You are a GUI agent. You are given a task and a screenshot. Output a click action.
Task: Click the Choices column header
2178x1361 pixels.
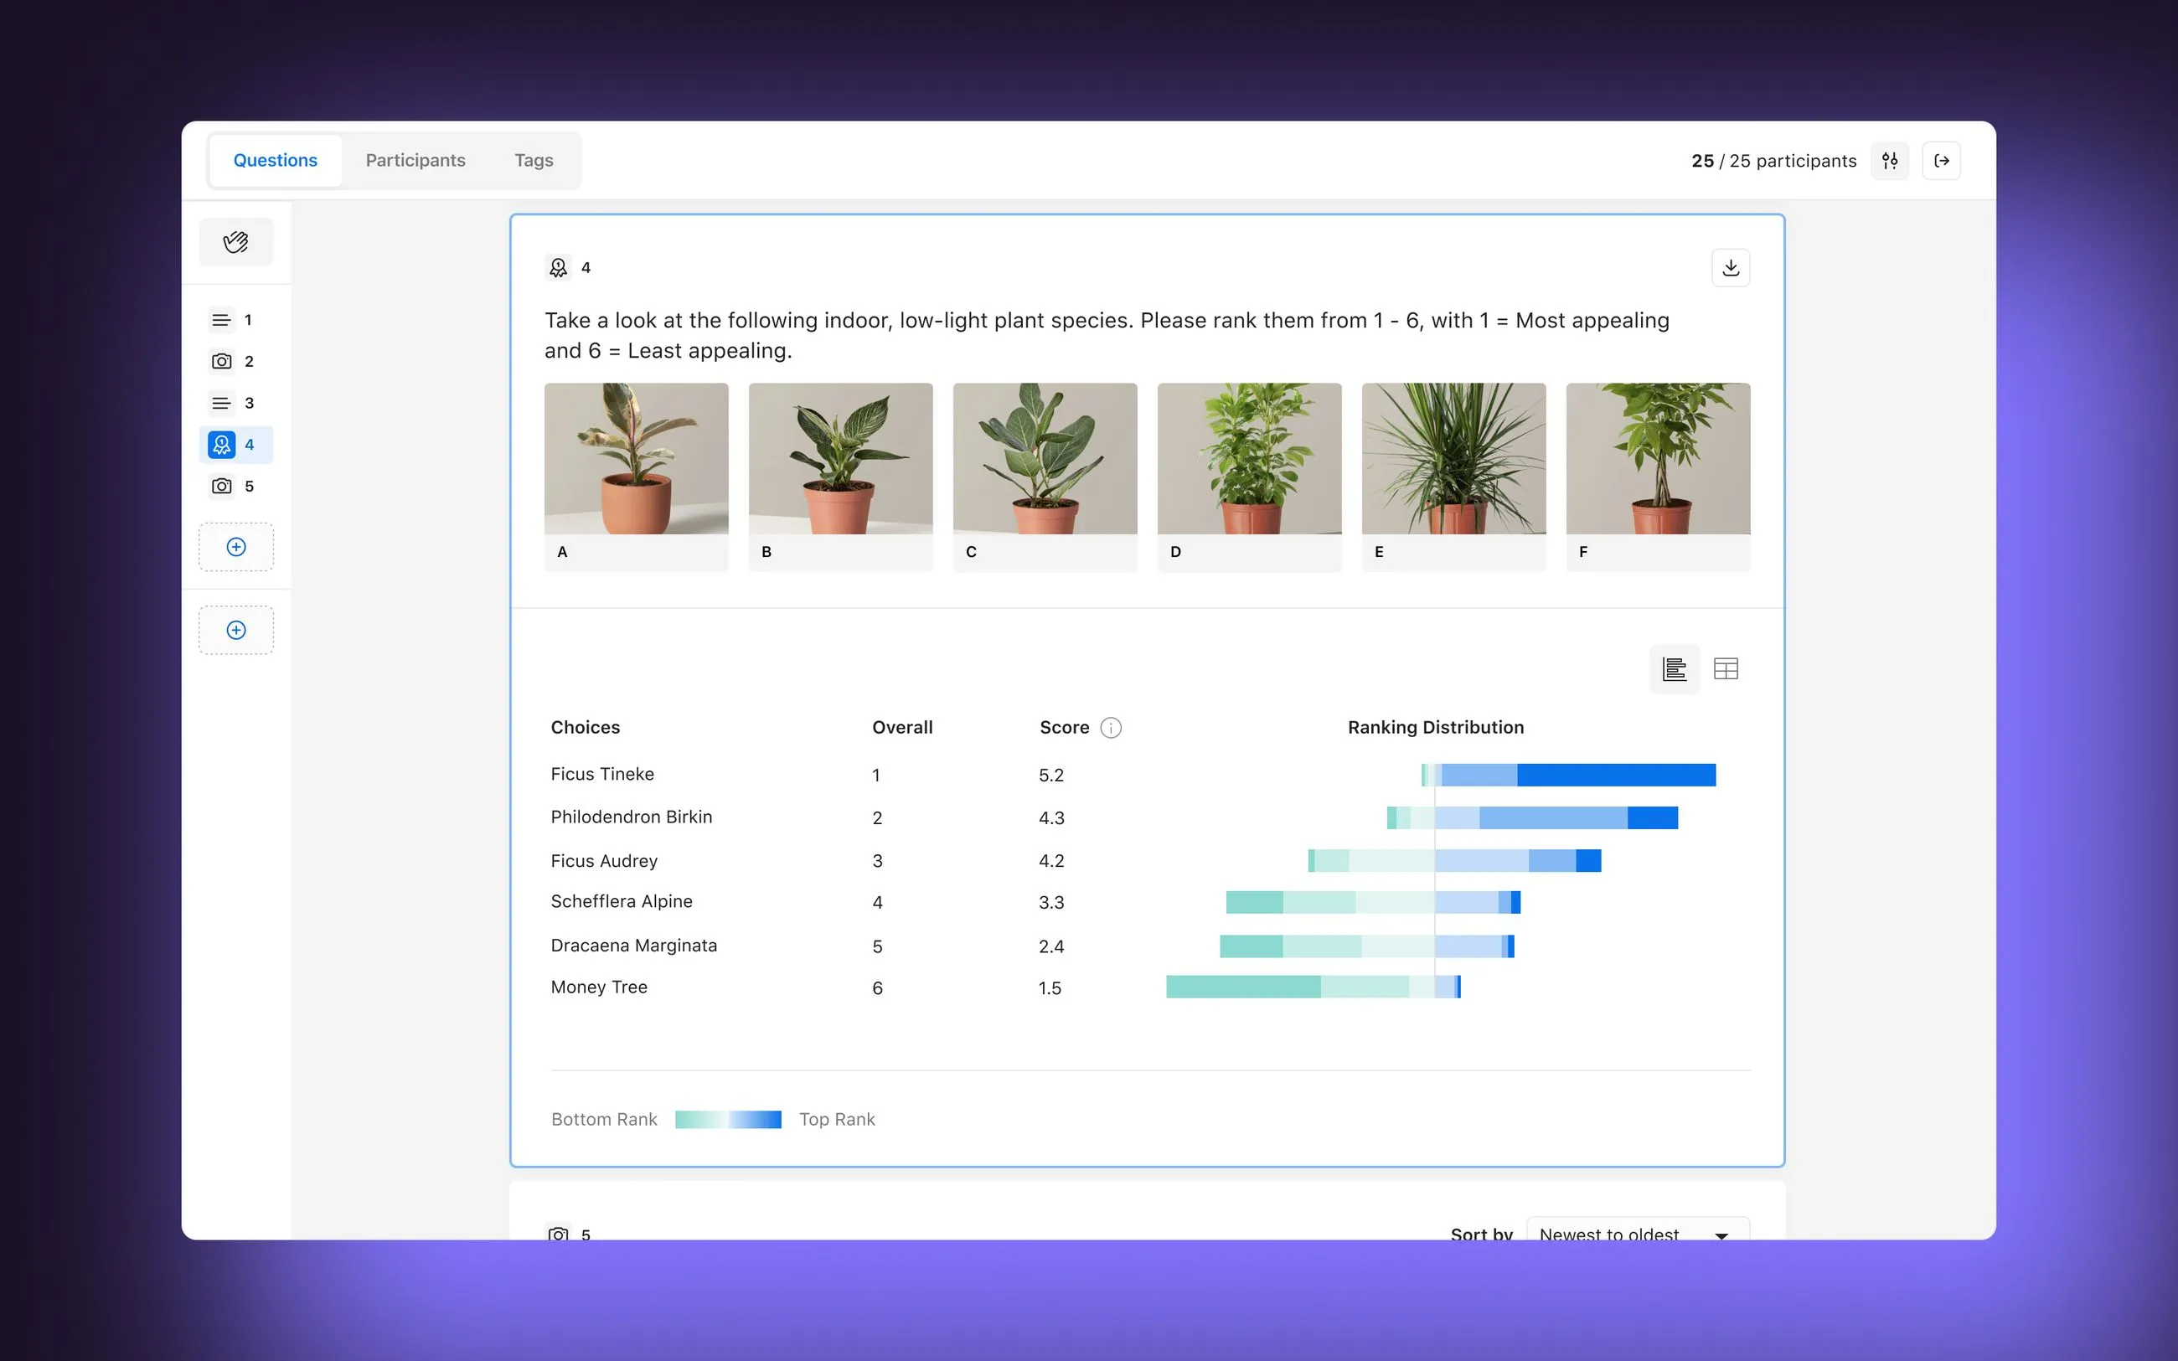coord(585,727)
